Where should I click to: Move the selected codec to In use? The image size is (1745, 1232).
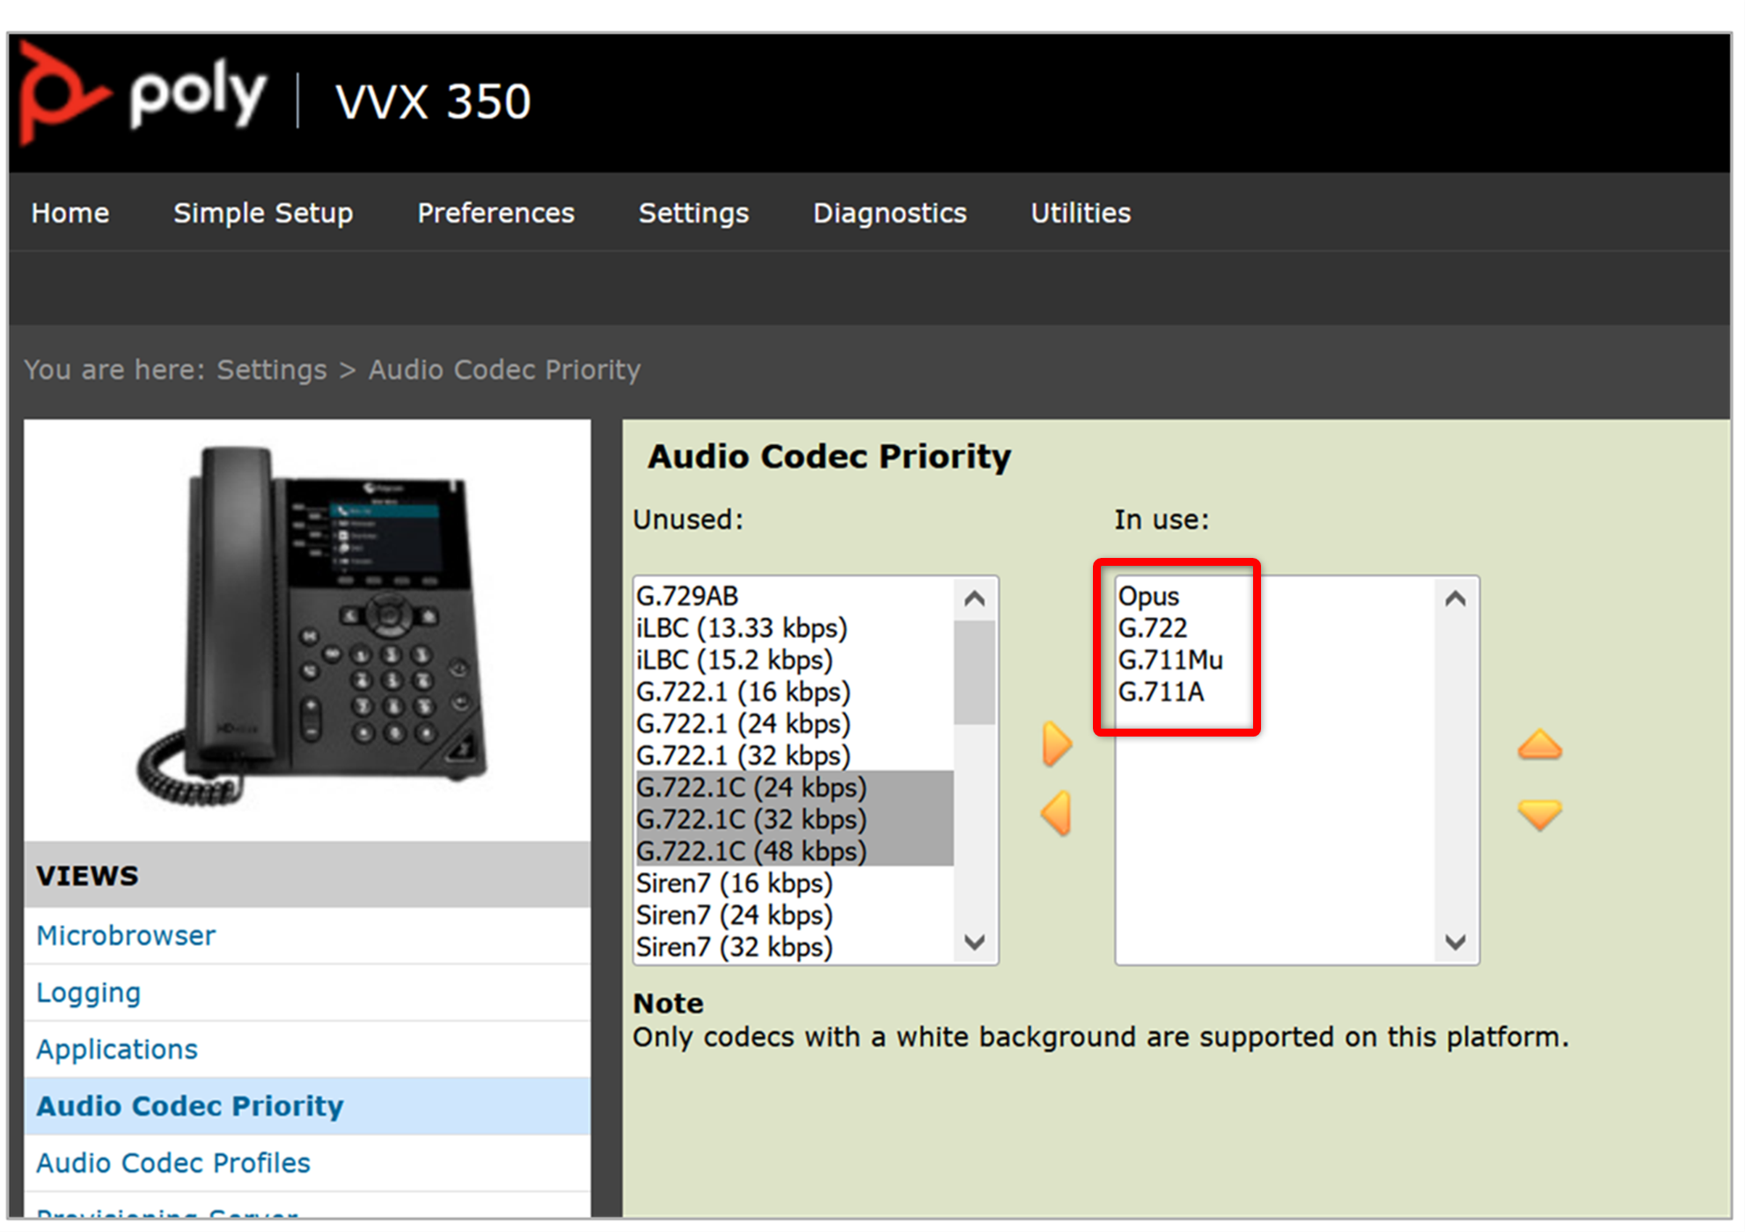click(1057, 744)
